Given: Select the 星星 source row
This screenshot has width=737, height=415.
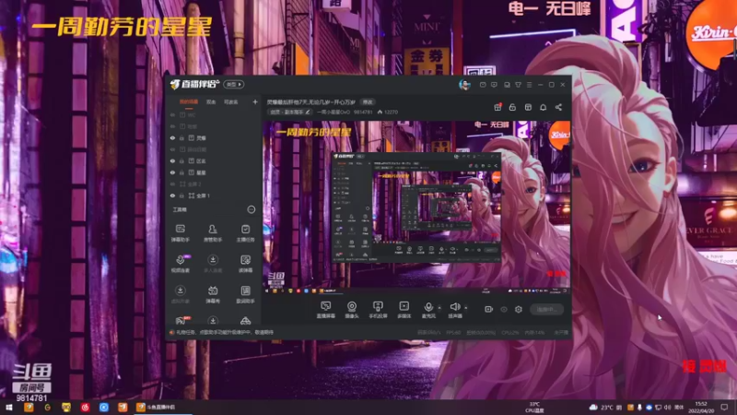Looking at the screenshot, I should (x=213, y=172).
